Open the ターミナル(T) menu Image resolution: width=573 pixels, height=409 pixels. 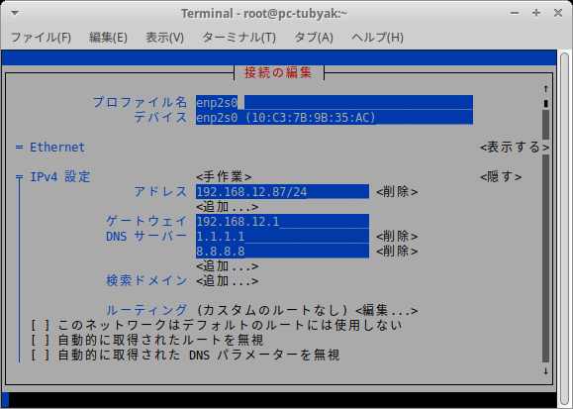tap(239, 38)
